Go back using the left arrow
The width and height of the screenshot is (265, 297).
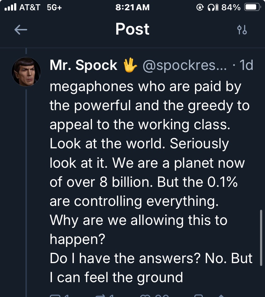pyautogui.click(x=20, y=30)
